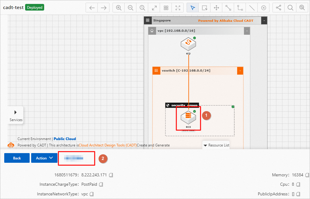Choose the dashed box marquee select tool
Image resolution: width=310 pixels, height=199 pixels.
coord(205,8)
